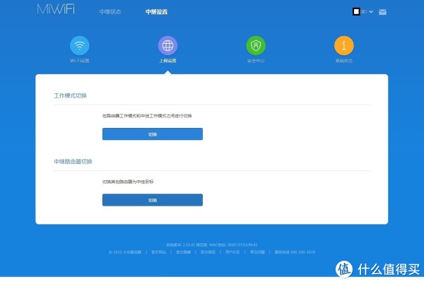
Task: Open the 系统状态 orange info icon
Action: (x=344, y=45)
